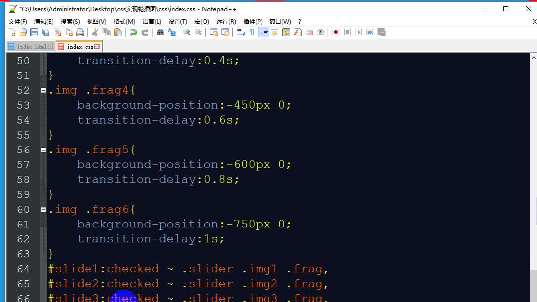
Task: Collapse the .img .frag6 code block
Action: point(42,209)
